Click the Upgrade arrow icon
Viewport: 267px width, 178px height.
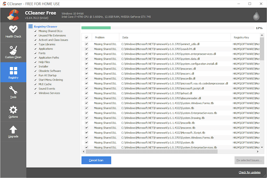tap(12, 130)
